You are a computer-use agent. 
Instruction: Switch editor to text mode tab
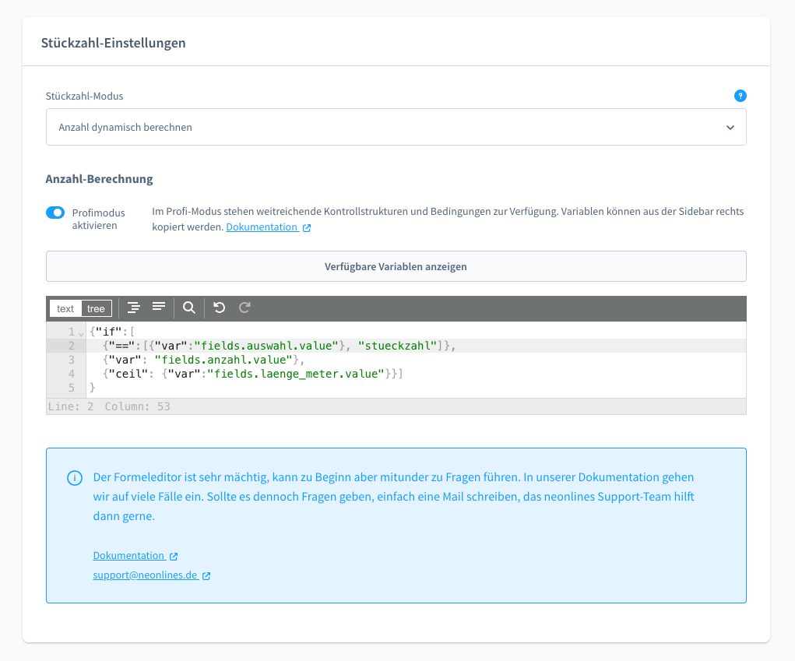[65, 309]
